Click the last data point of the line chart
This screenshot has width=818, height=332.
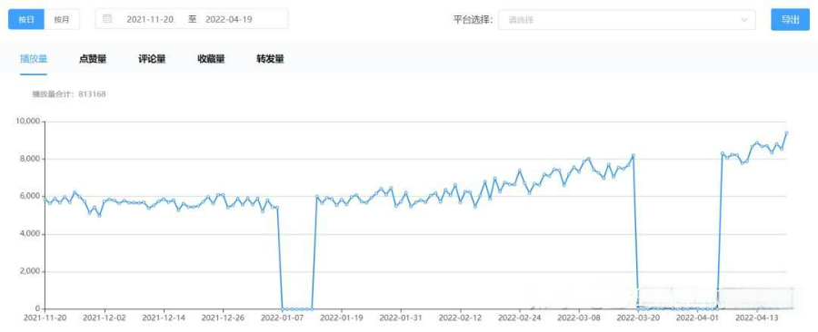[786, 133]
